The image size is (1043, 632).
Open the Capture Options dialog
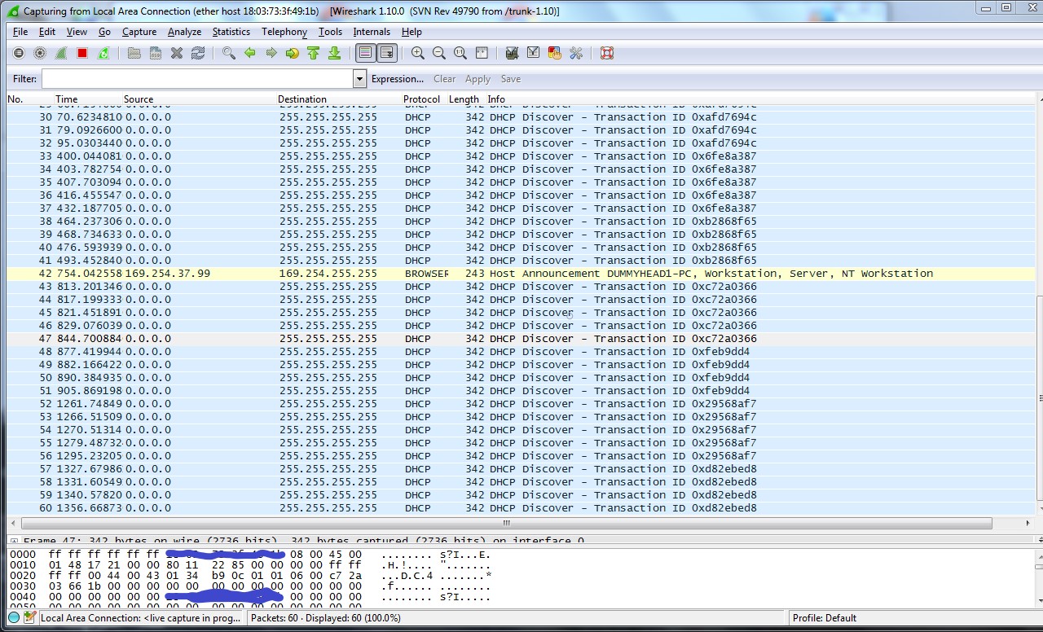click(40, 53)
